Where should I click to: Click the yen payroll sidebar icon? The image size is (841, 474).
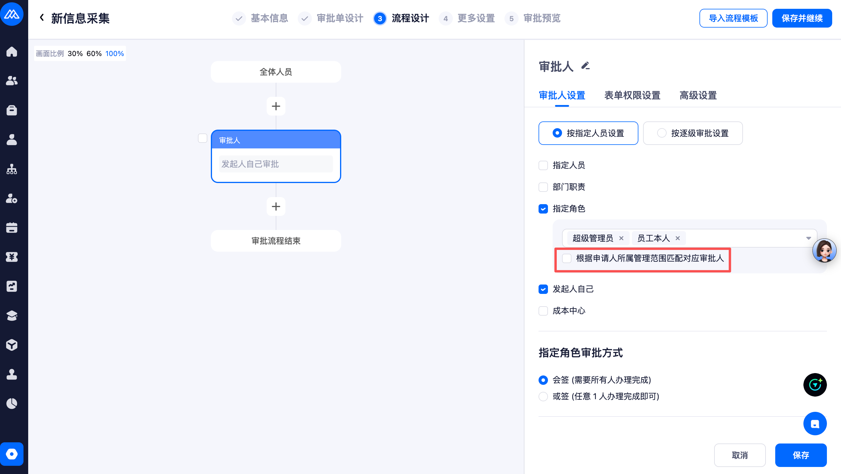click(x=12, y=257)
